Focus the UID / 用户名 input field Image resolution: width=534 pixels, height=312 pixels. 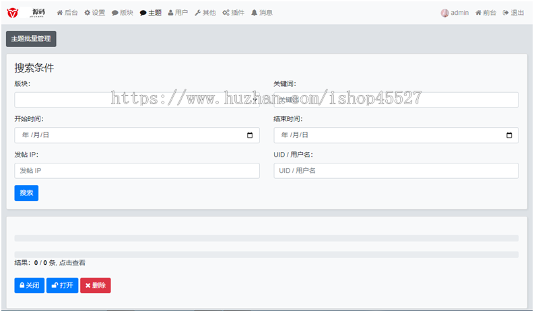click(x=396, y=171)
